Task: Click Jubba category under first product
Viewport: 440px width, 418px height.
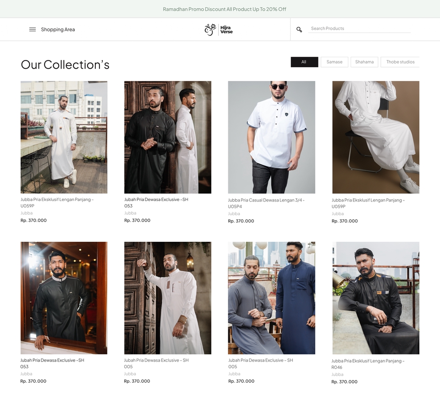Action: [x=27, y=213]
